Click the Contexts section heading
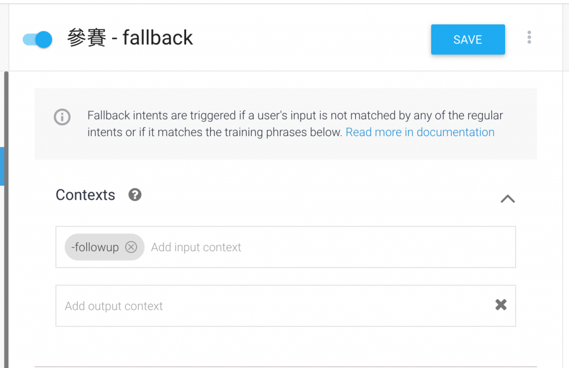The image size is (569, 368). (x=86, y=195)
